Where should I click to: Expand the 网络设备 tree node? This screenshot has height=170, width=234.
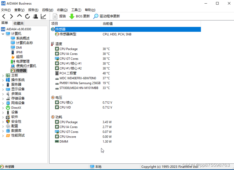(3, 103)
